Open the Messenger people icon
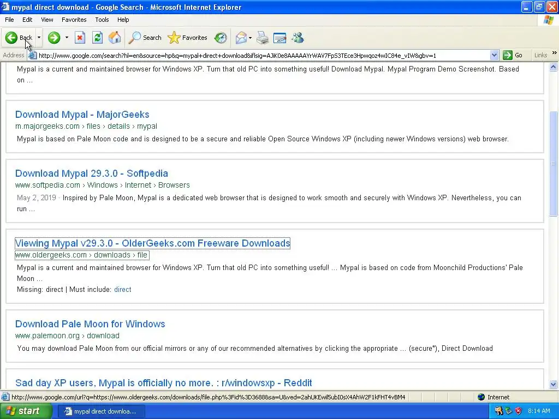559x419 pixels. [x=298, y=38]
